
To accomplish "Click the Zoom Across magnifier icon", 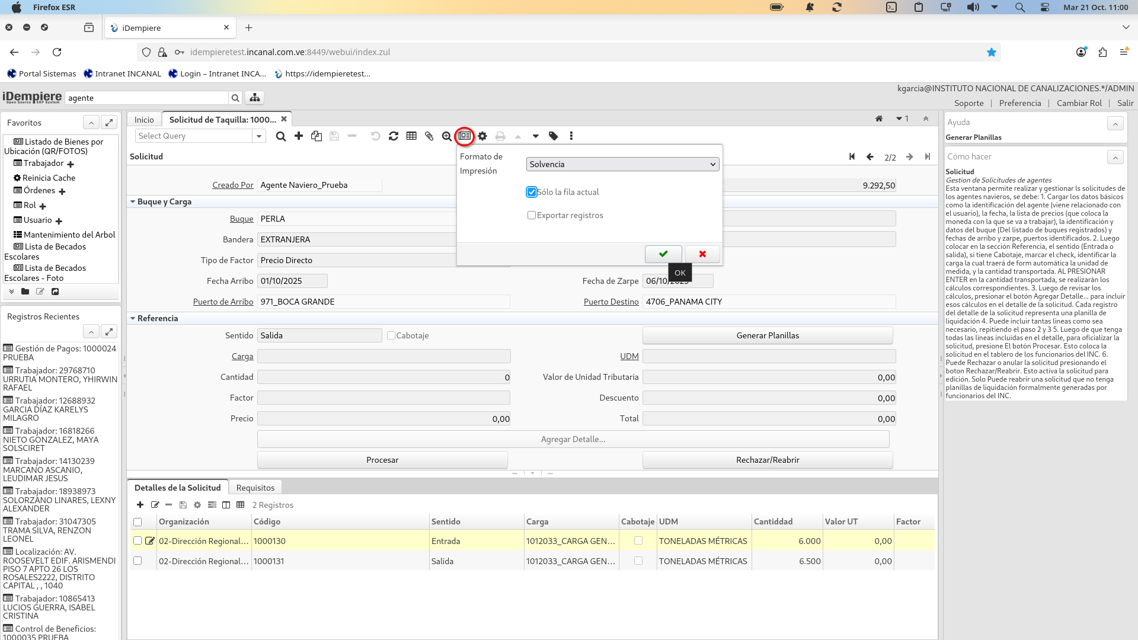I will (x=447, y=136).
